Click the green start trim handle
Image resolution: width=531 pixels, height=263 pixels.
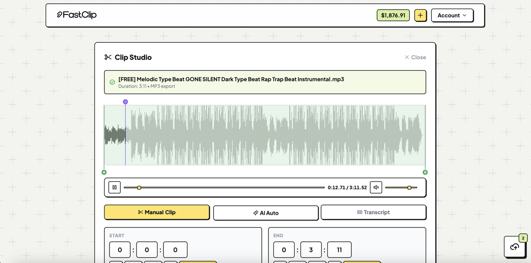pos(104,172)
